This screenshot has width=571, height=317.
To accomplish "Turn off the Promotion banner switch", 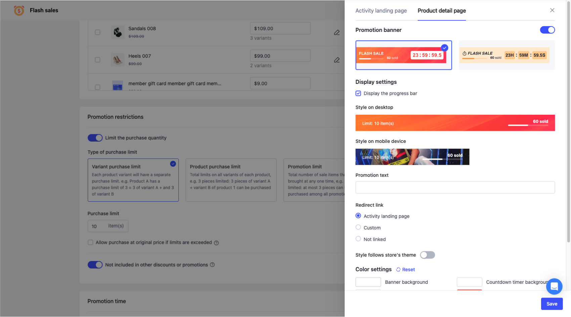I will (x=547, y=30).
